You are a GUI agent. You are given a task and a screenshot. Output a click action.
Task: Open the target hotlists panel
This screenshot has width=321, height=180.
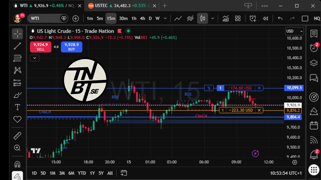pos(314,97)
